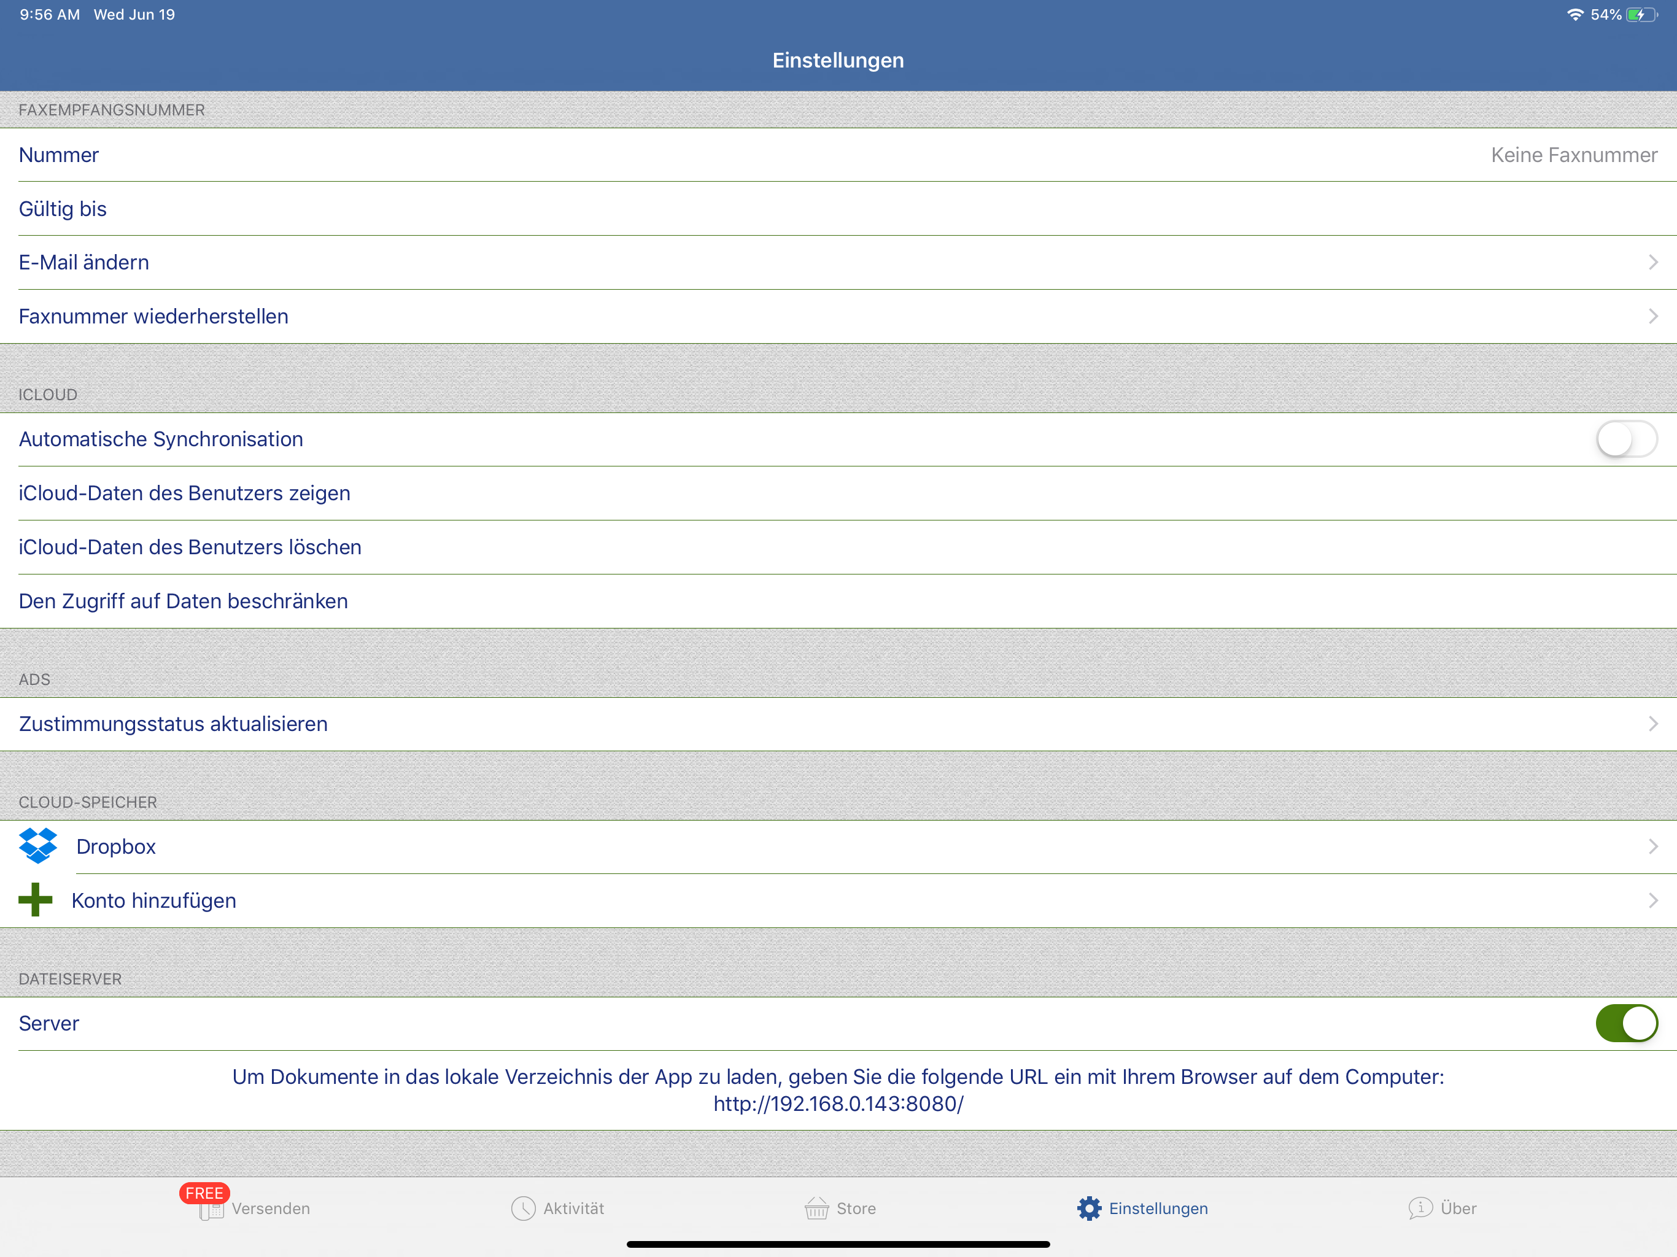Open Faxnummer wiederherstellen chevron
This screenshot has height=1257, width=1677.
pos(1652,316)
